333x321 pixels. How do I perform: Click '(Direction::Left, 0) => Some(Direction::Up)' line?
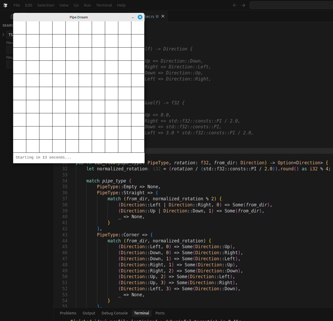point(176,247)
